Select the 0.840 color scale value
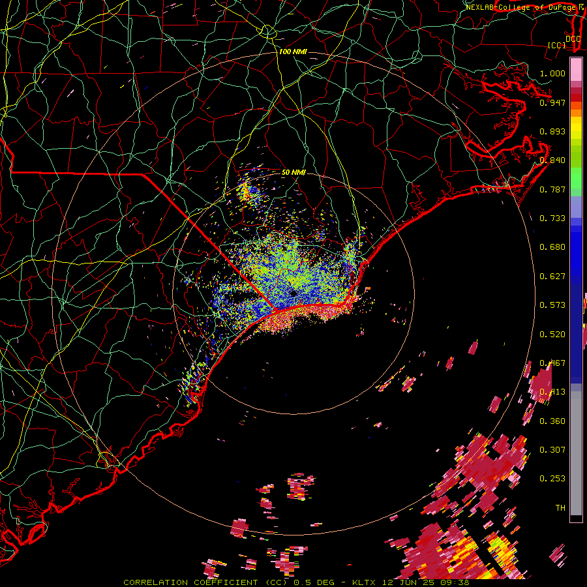Viewport: 587px width, 587px height. 552,160
